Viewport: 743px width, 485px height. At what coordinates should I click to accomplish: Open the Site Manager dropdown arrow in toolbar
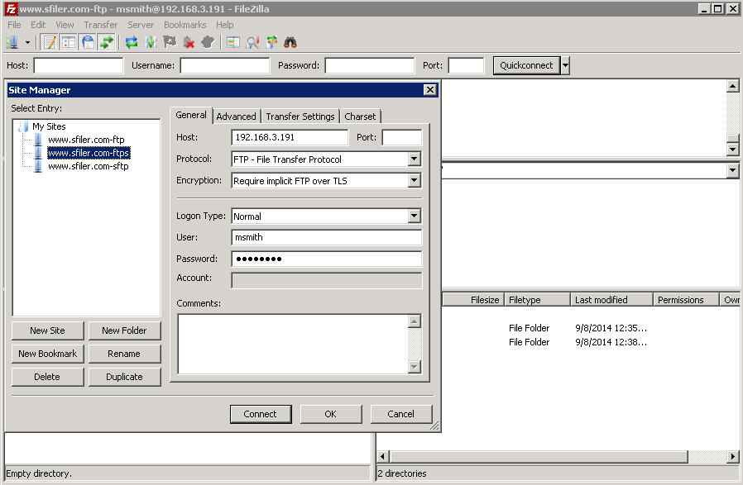point(27,43)
